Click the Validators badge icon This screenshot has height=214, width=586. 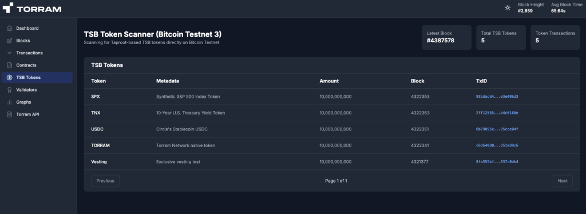coord(9,90)
